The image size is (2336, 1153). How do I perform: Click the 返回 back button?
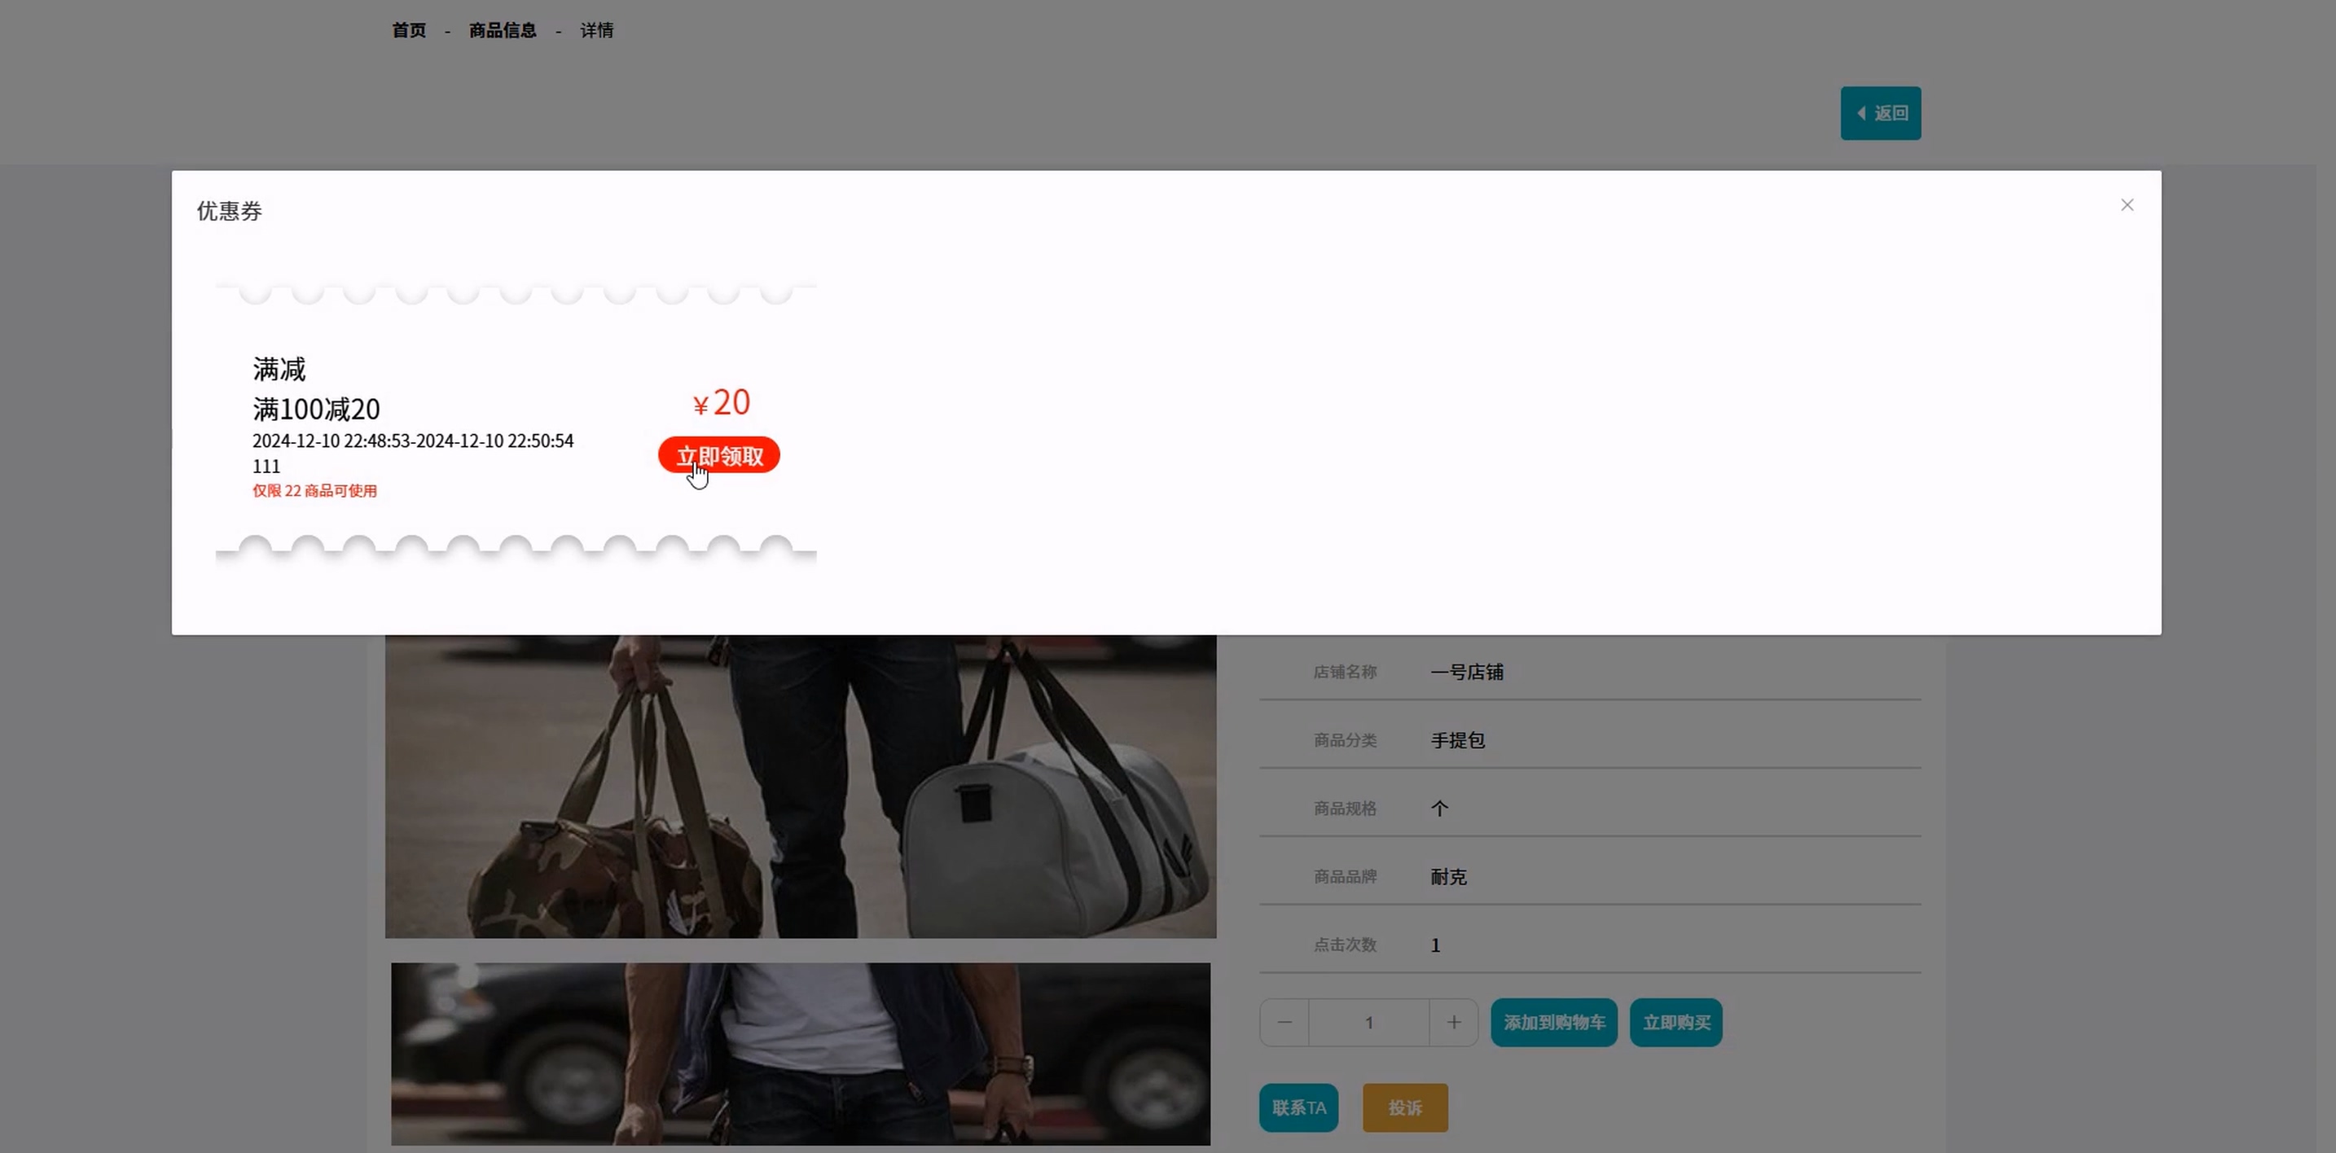click(1880, 113)
